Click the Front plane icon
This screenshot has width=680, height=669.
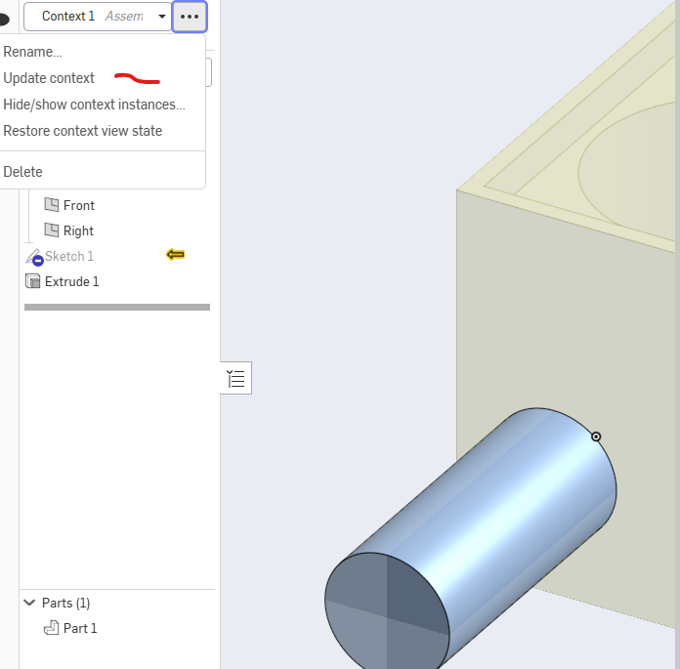pos(52,205)
